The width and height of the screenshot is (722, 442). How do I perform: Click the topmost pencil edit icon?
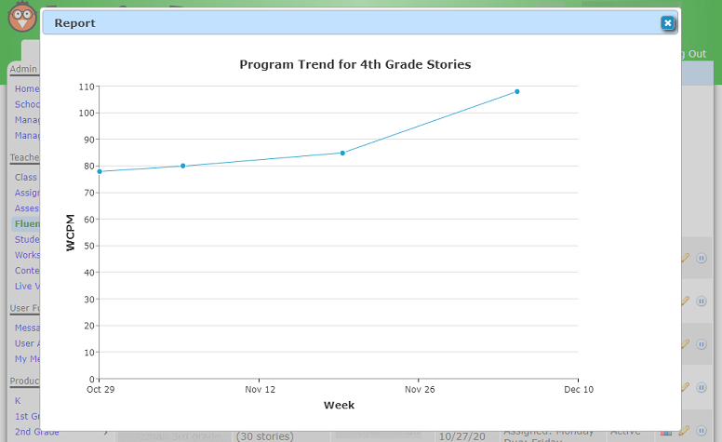686,258
